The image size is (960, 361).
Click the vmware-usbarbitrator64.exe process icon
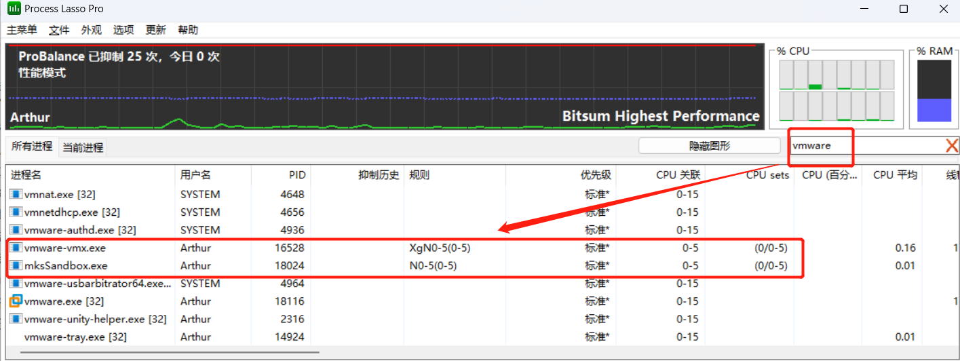(x=16, y=283)
